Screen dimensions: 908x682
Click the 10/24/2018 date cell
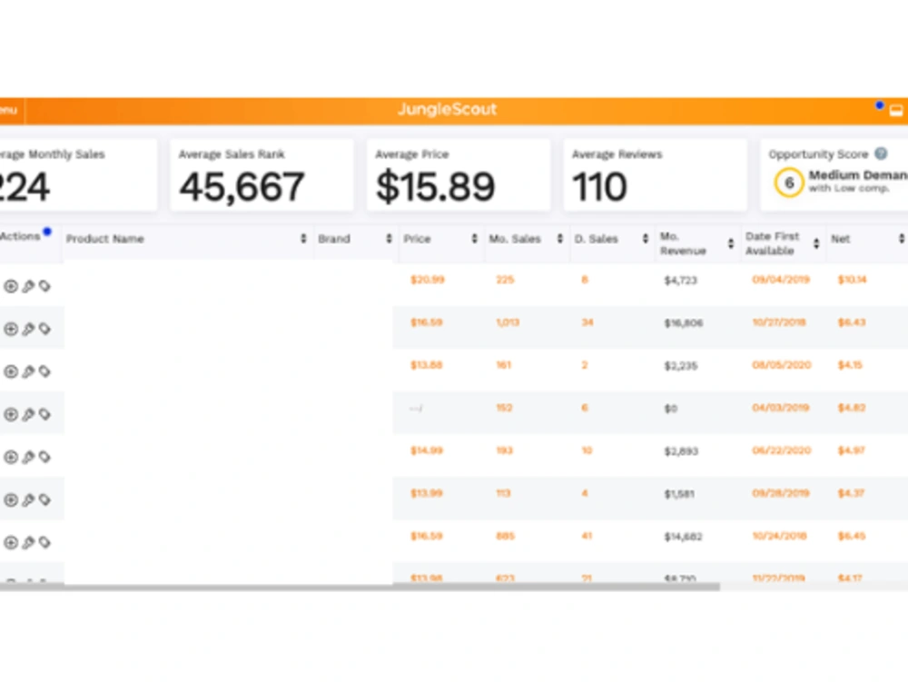(x=779, y=536)
